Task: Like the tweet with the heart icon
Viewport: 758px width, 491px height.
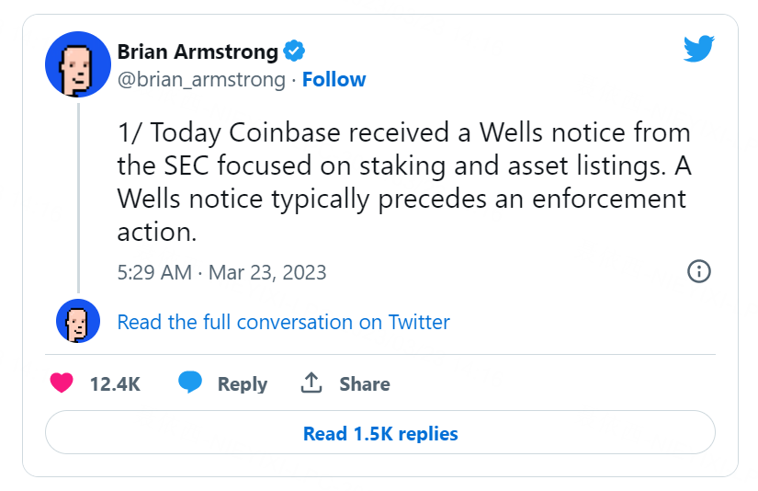Action: pyautogui.click(x=62, y=383)
